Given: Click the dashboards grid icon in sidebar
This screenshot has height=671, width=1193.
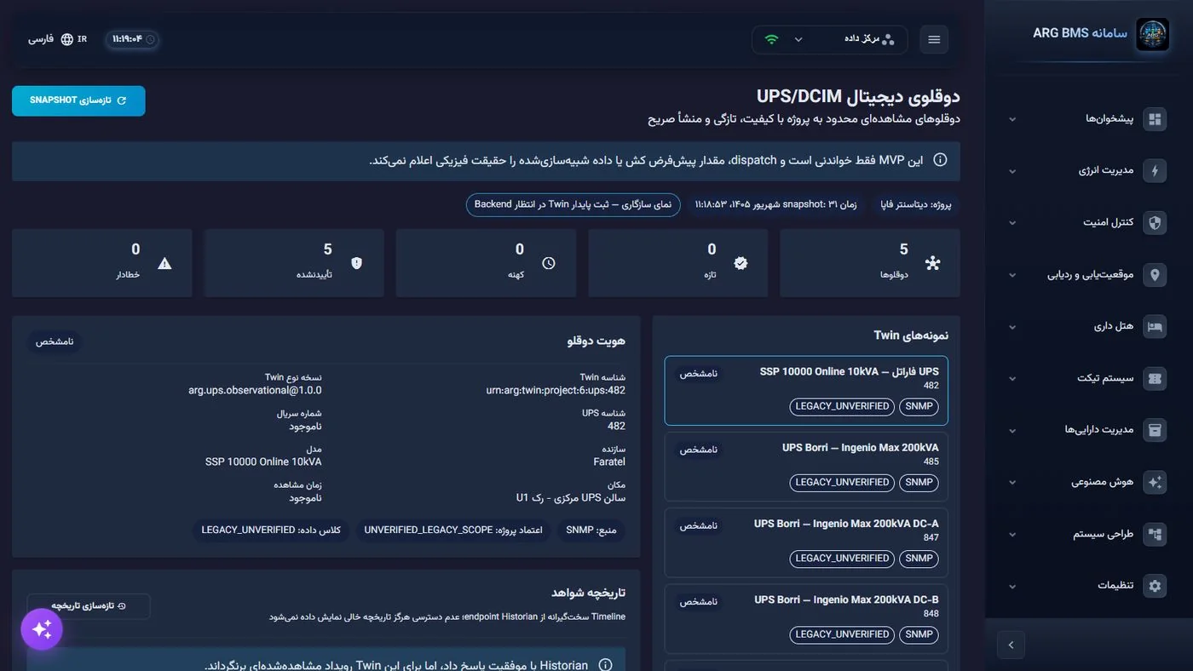Looking at the screenshot, I should (1155, 119).
